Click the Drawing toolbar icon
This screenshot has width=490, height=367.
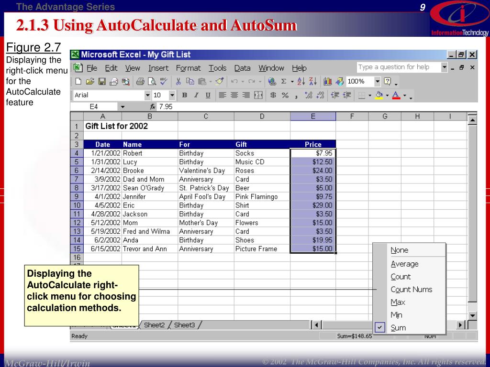339,82
